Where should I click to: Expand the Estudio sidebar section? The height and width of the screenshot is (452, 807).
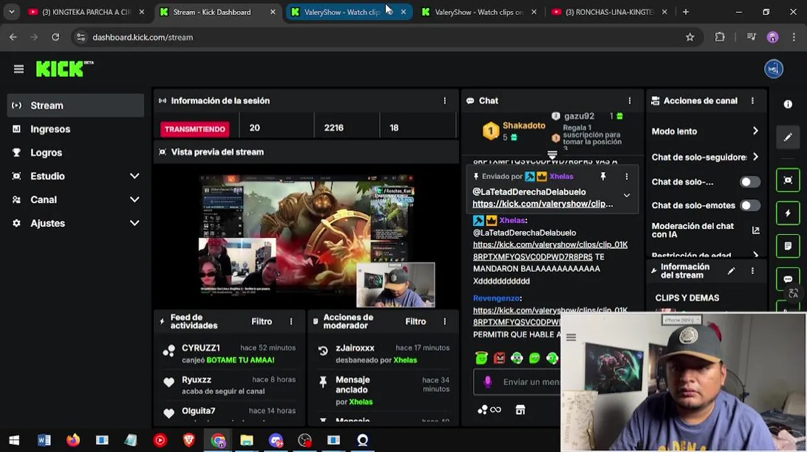134,176
